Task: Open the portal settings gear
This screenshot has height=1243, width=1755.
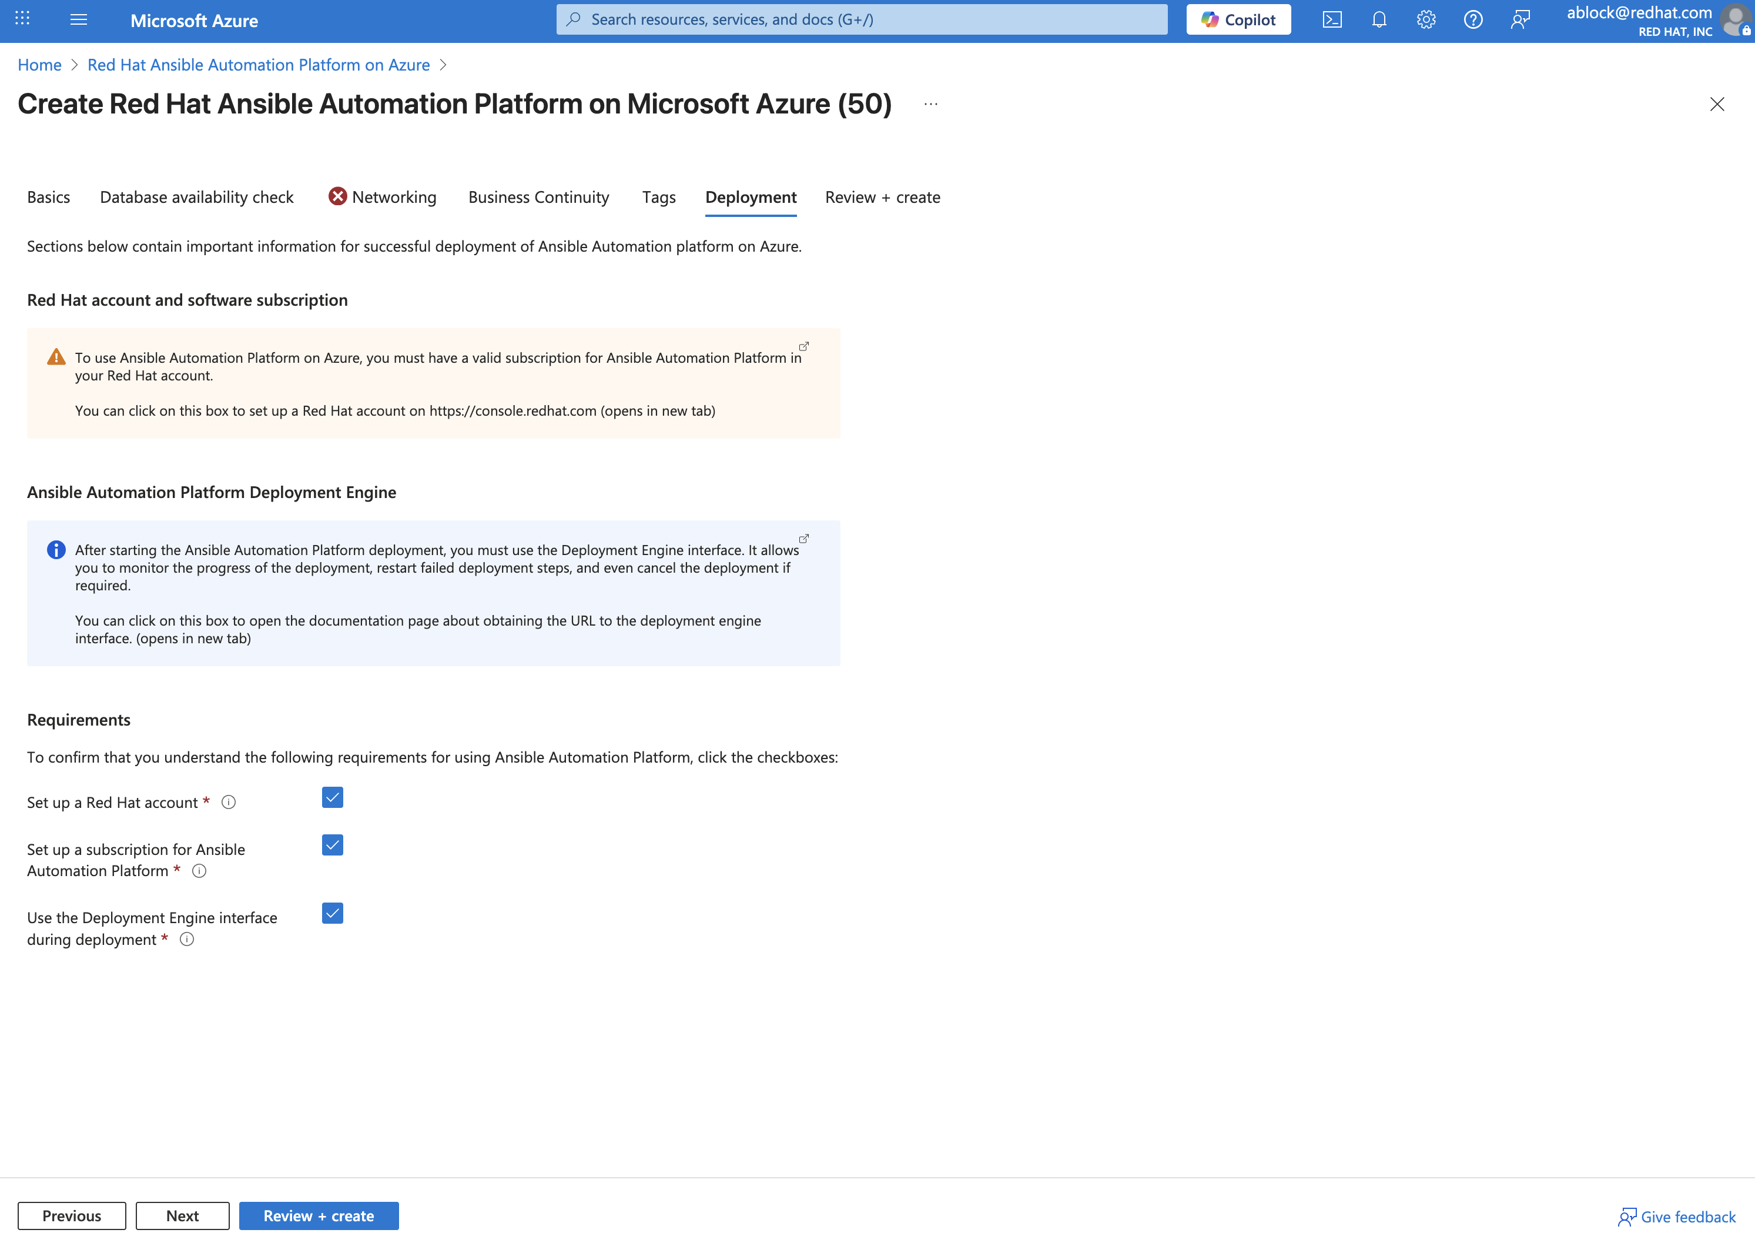Action: pyautogui.click(x=1426, y=19)
